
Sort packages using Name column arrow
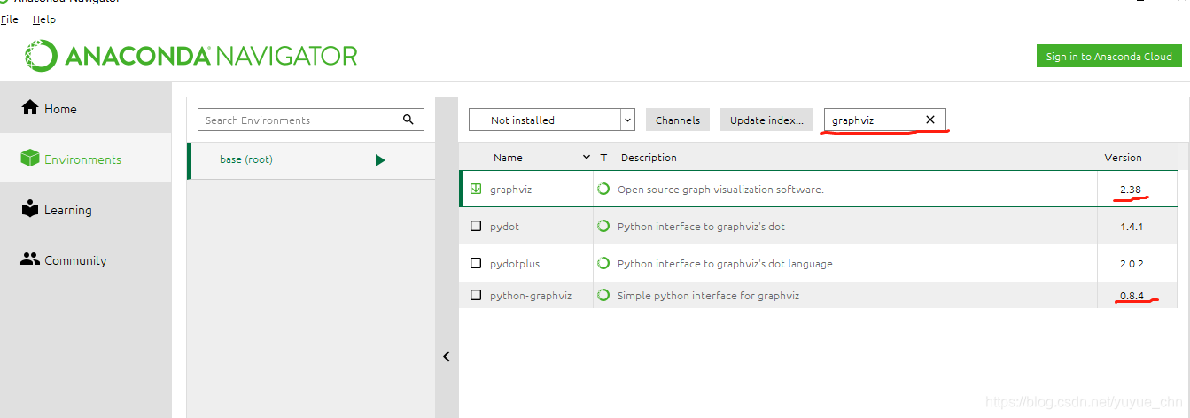point(587,158)
